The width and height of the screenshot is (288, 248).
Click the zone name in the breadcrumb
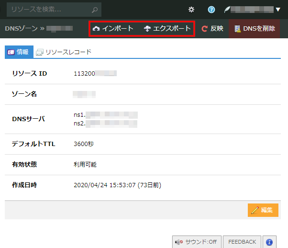coord(59,29)
